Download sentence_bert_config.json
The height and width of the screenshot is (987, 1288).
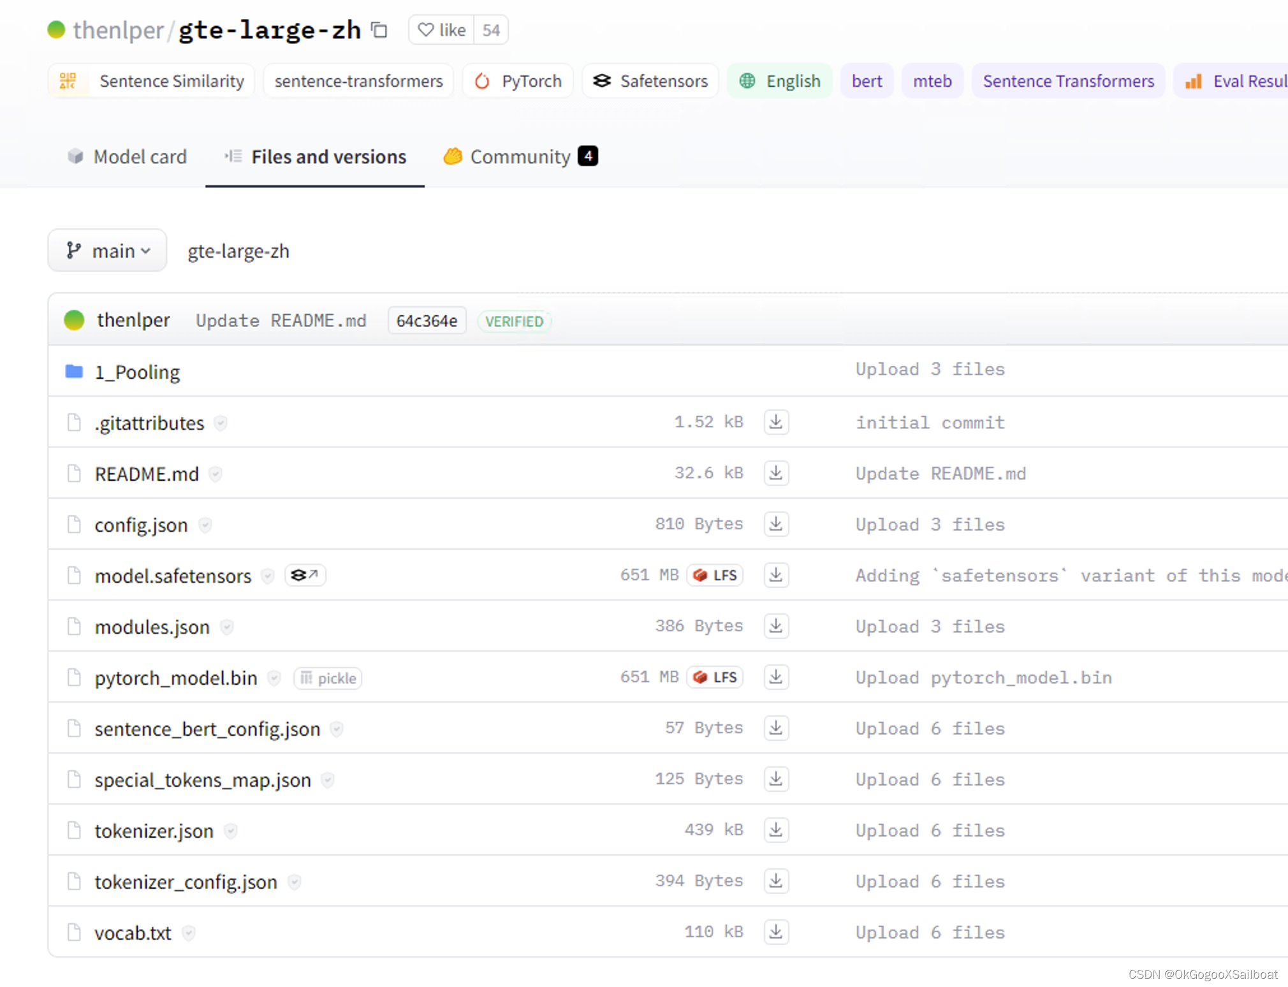(776, 728)
